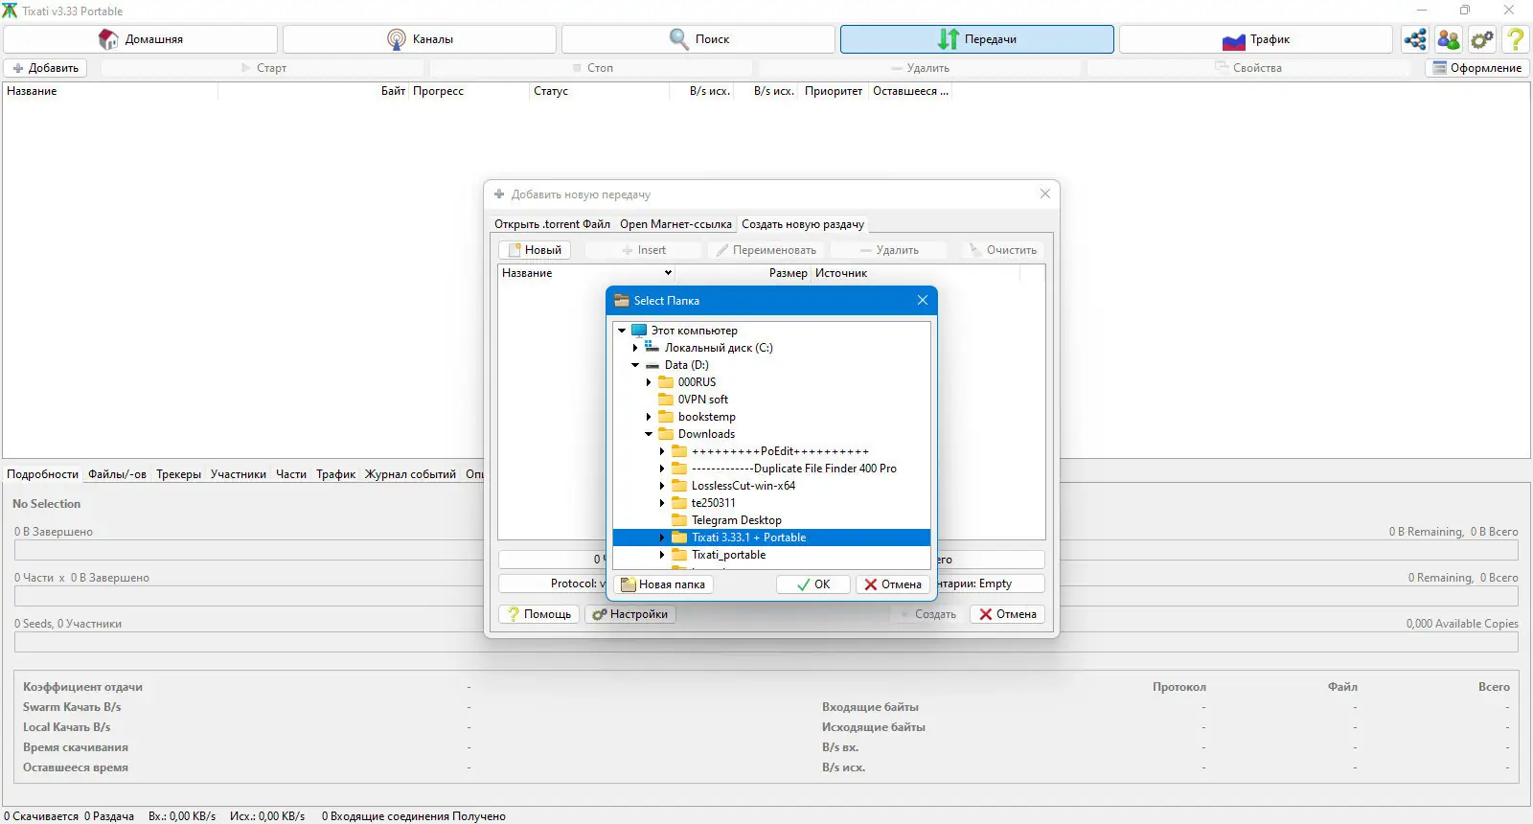Select the 000RUS folder icon
Image resolution: width=1533 pixels, height=824 pixels.
click(666, 382)
